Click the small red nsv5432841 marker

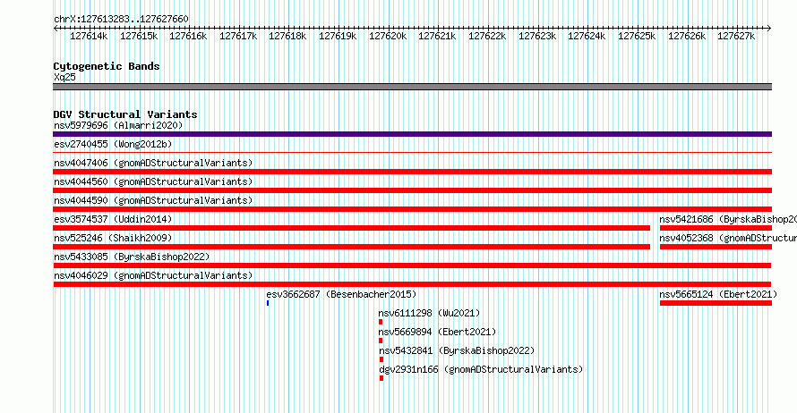(x=381, y=359)
